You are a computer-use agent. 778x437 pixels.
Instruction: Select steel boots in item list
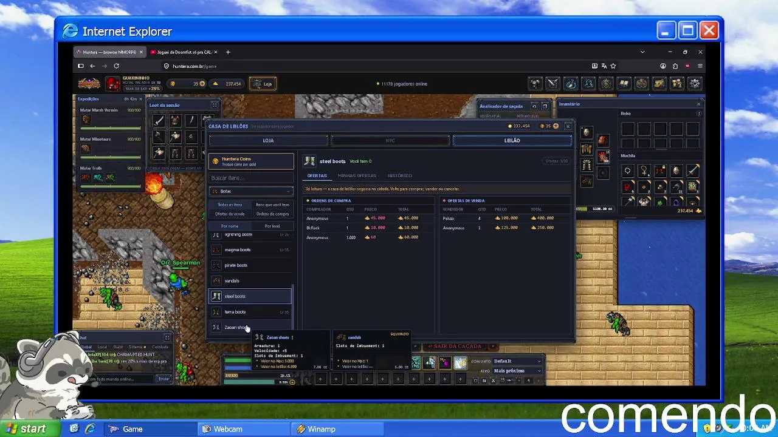tap(250, 296)
